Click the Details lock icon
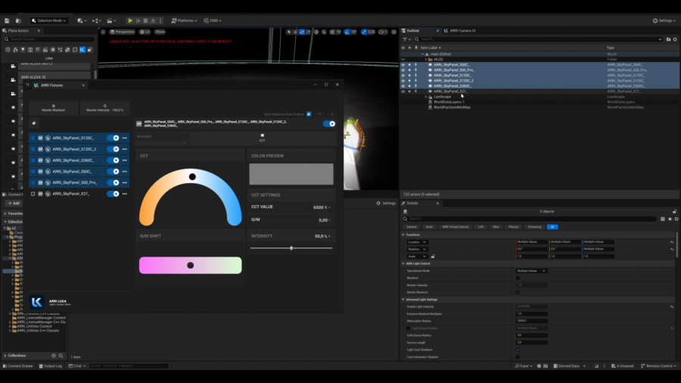 674,211
